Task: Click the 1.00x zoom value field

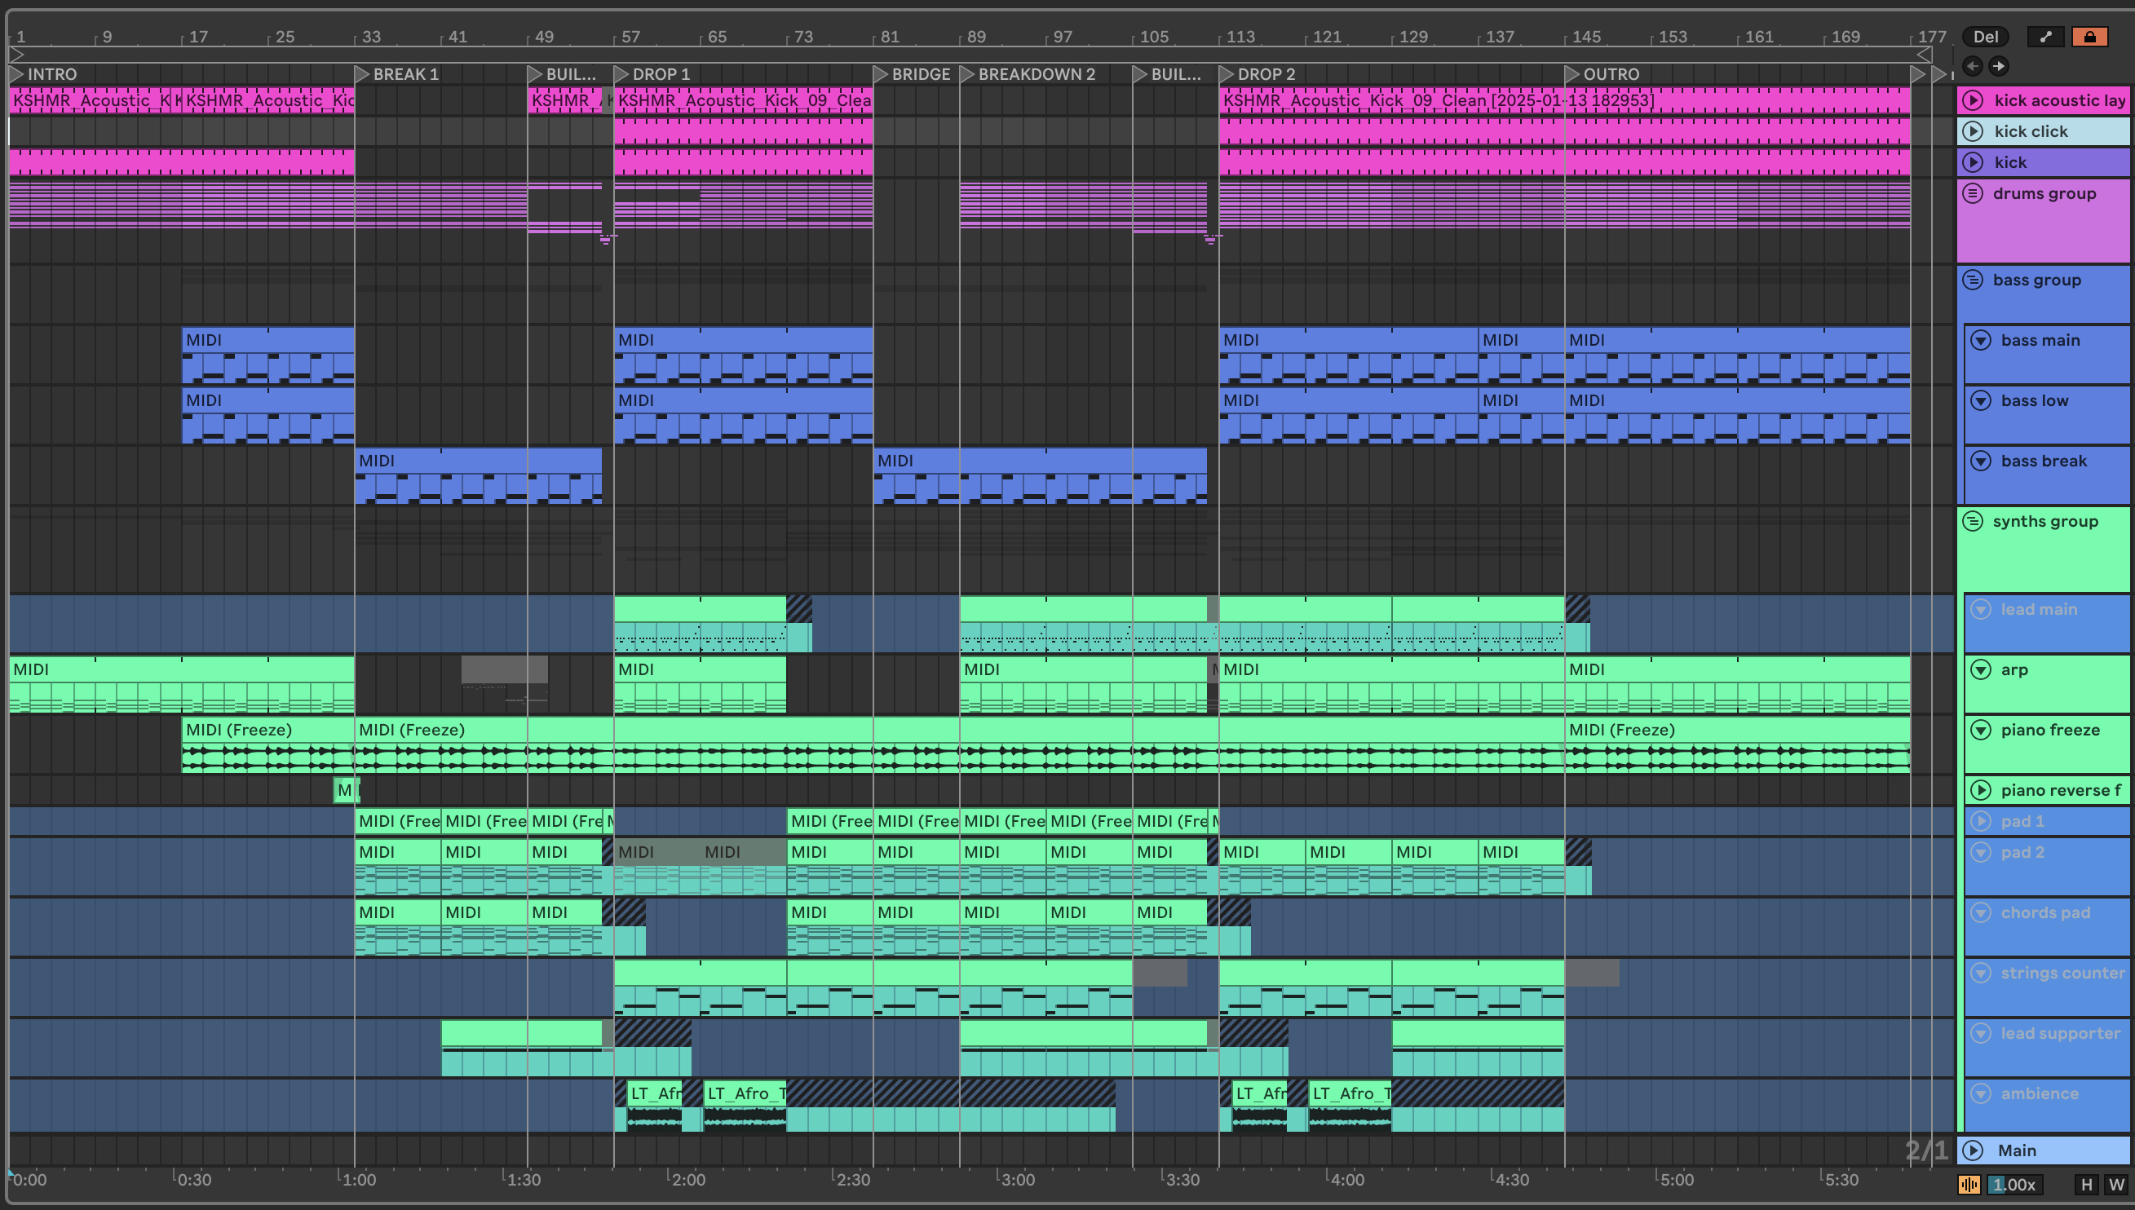Action: (2014, 1184)
